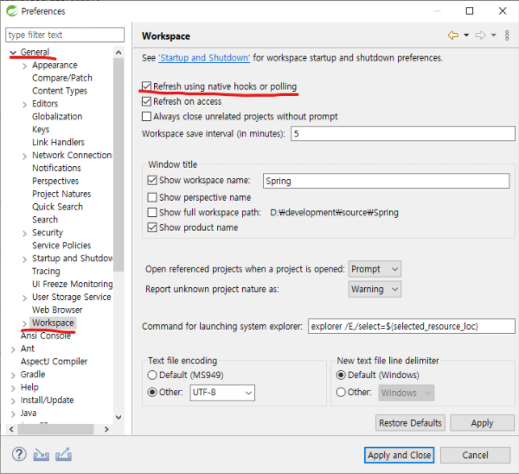Click the tree horizontal scroll right arrow
This screenshot has height=474, width=519.
click(x=106, y=429)
